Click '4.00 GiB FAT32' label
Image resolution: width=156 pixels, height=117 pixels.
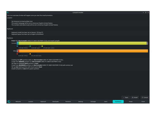pyautogui.click(x=23, y=56)
